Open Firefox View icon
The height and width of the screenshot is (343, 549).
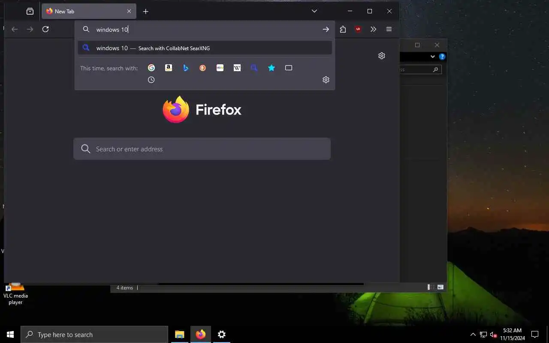pyautogui.click(x=30, y=11)
